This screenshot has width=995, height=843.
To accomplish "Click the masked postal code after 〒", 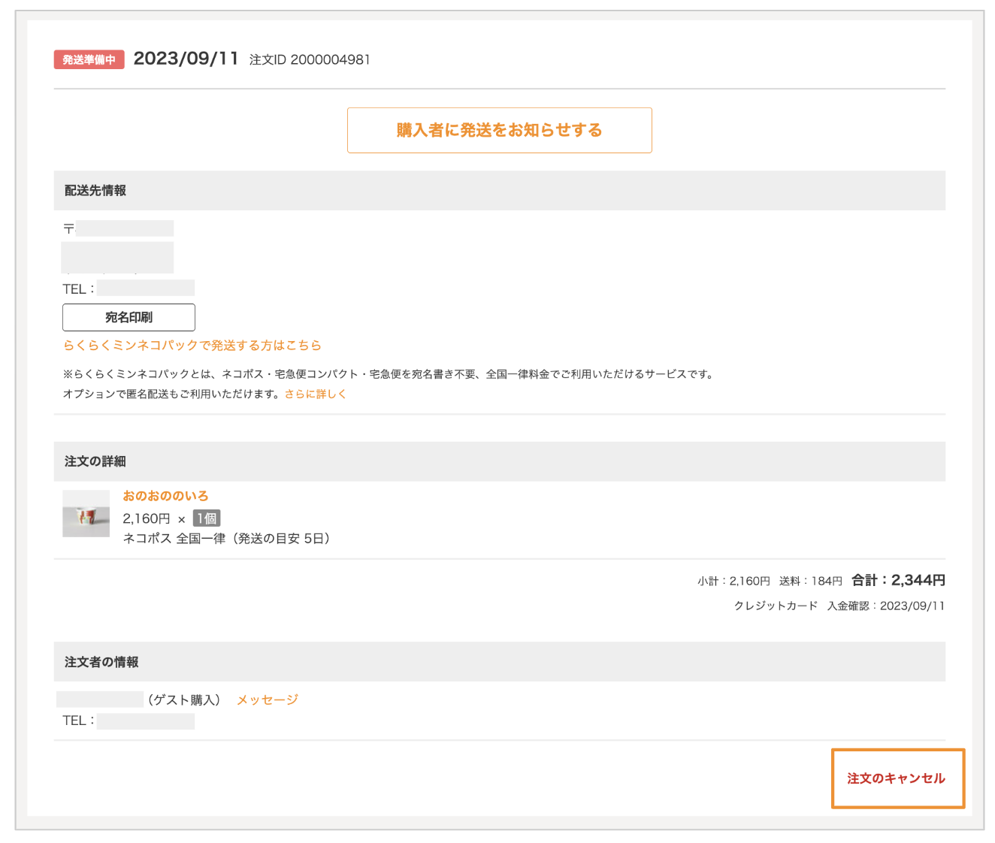I will click(125, 228).
